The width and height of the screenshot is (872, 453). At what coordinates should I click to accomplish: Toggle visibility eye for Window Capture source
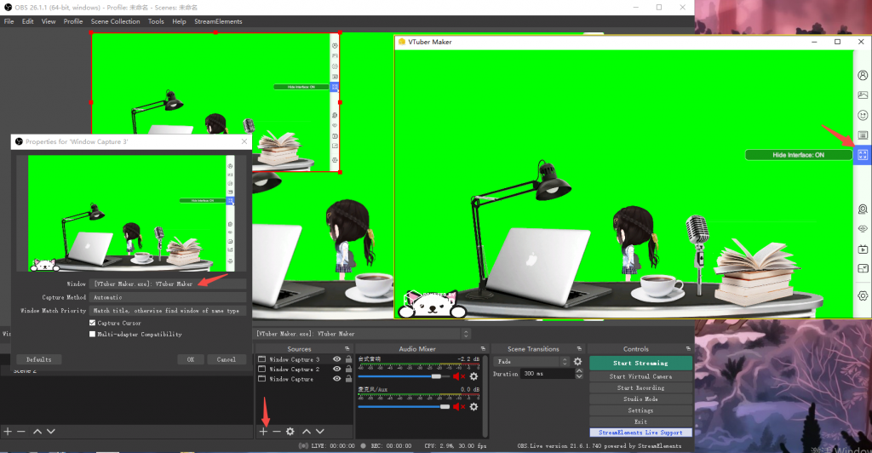[336, 379]
